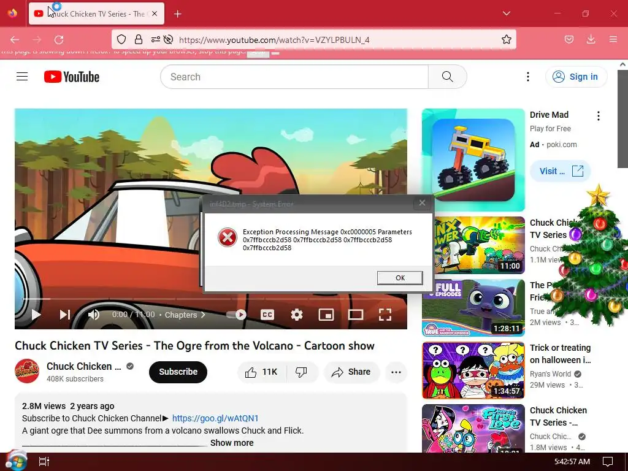628x471 pixels.
Task: Select the Chuck Chicken TV Series browser tab
Action: point(96,13)
